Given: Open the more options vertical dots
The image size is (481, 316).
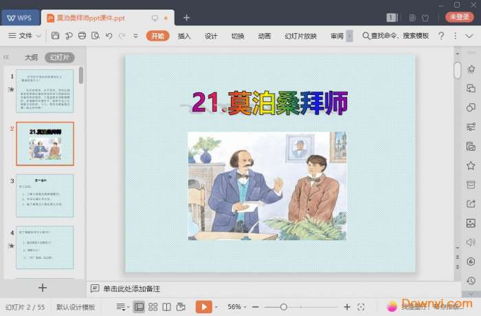Looking at the screenshot, I should tap(455, 36).
